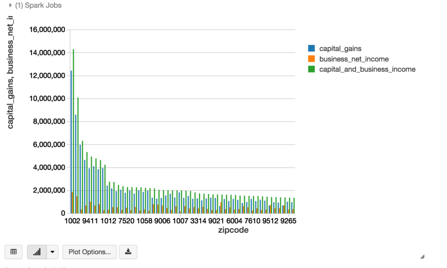Click the tallest green bar in chart
Image resolution: width=447 pixels, height=268 pixels.
(x=73, y=131)
